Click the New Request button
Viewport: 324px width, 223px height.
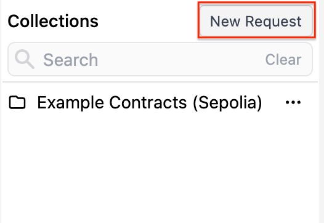coord(256,21)
